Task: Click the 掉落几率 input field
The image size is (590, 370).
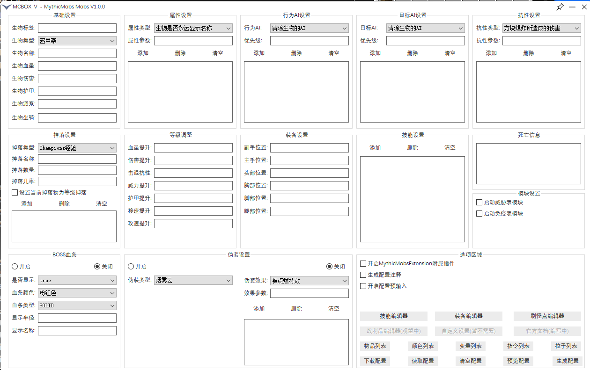Action: coord(77,181)
